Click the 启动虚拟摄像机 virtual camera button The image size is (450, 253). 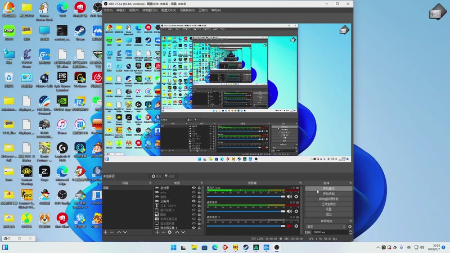(328, 199)
